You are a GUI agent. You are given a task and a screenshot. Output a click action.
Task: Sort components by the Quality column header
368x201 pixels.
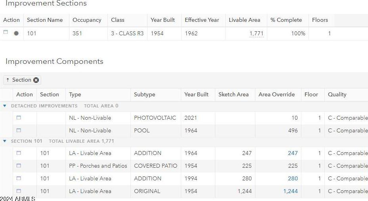coord(337,94)
